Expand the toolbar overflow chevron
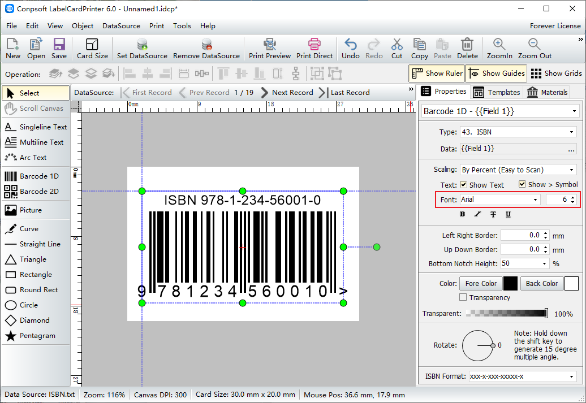This screenshot has width=586, height=403. pos(581,39)
